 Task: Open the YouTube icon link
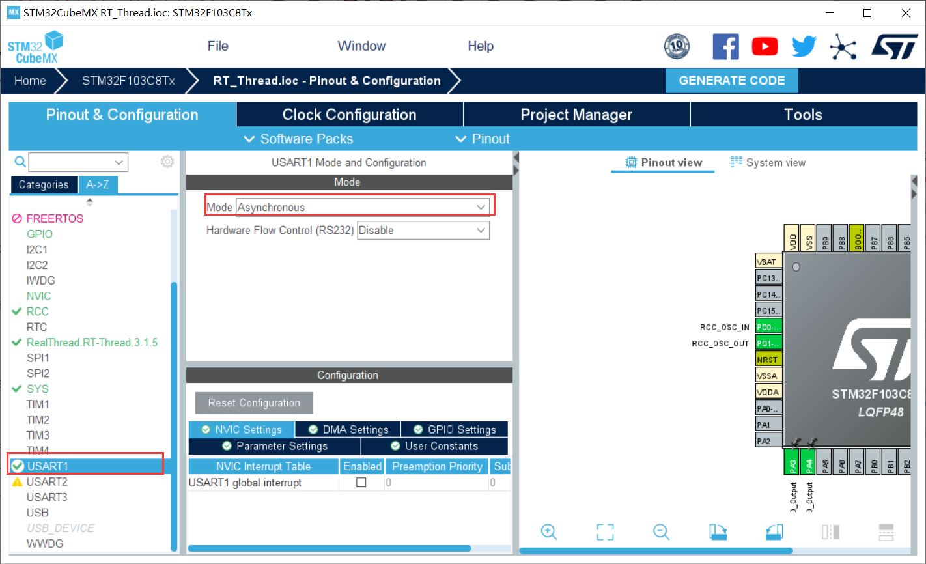765,47
